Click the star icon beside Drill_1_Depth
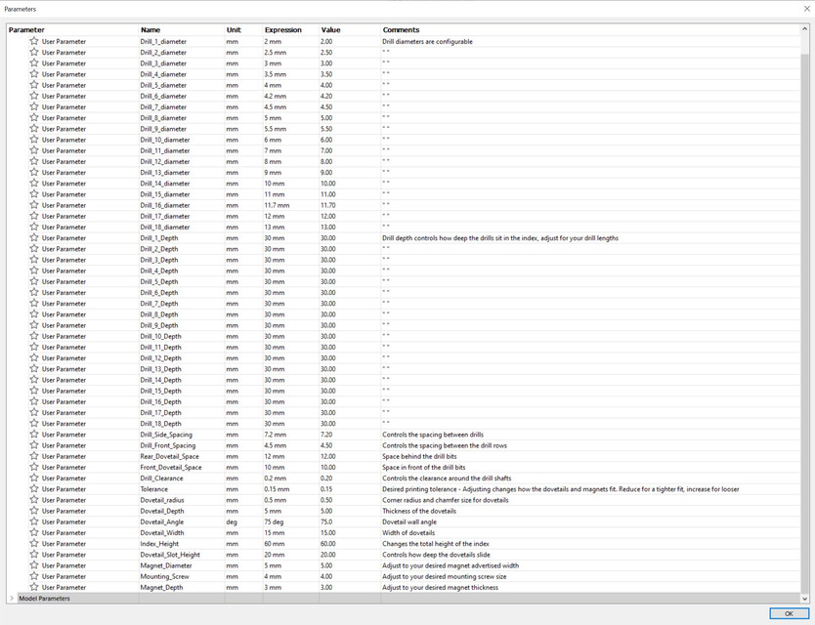815x625 pixels. [34, 238]
